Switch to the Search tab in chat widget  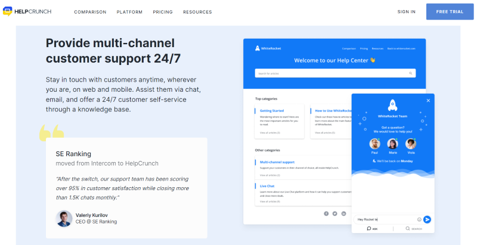(414, 228)
